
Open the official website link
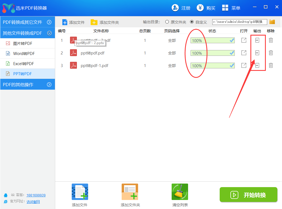click(x=33, y=202)
